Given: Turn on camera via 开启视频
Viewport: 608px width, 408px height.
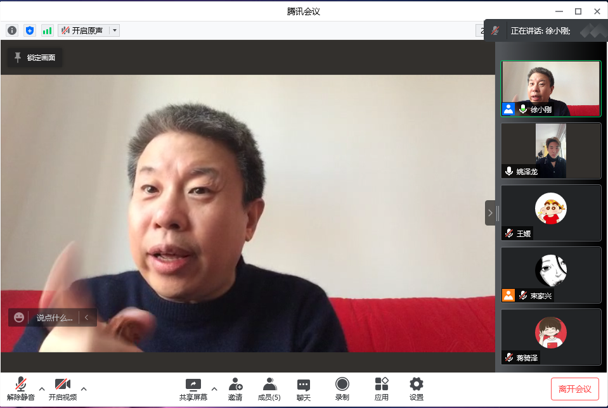Looking at the screenshot, I should 63,388.
